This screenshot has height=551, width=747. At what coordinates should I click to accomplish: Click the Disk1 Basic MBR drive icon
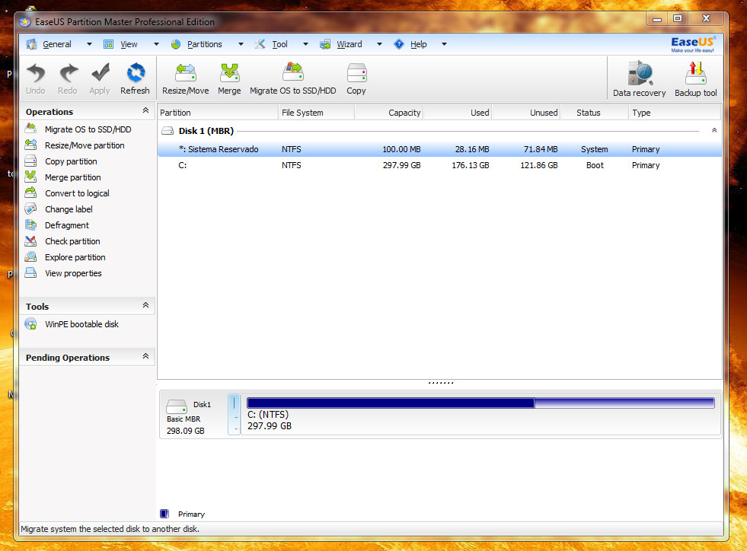(176, 406)
